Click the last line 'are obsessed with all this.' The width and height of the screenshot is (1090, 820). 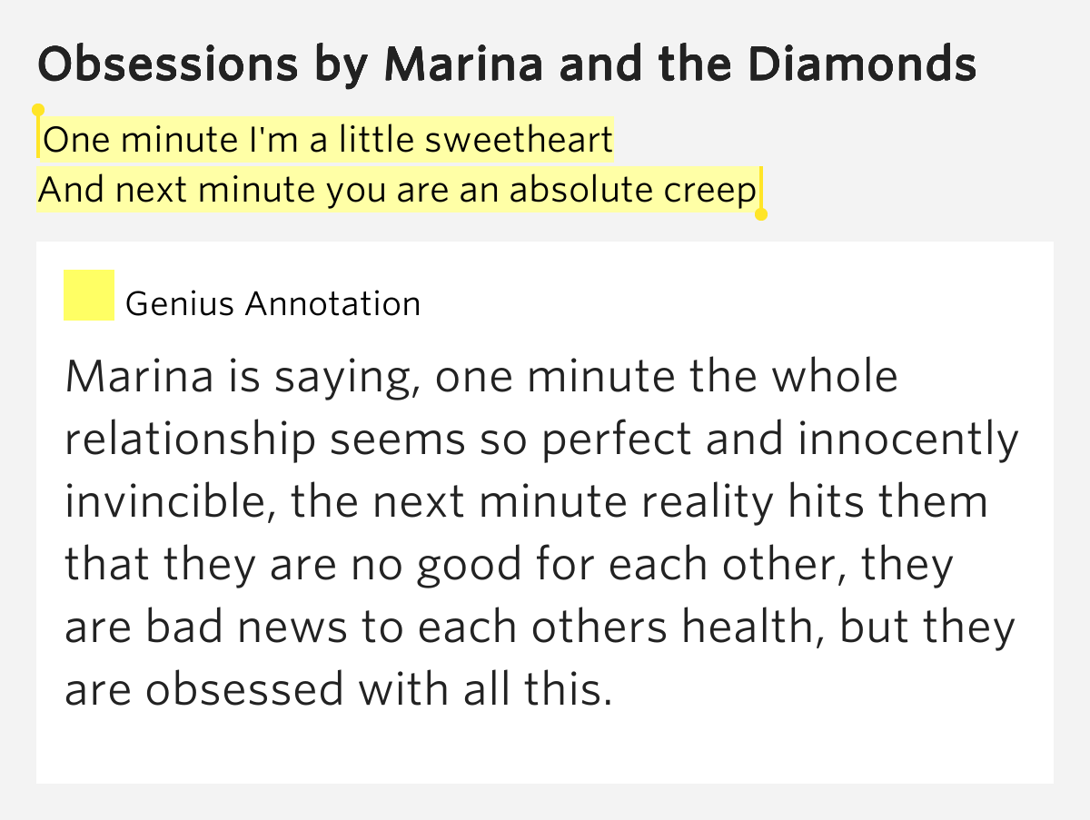pyautogui.click(x=335, y=690)
